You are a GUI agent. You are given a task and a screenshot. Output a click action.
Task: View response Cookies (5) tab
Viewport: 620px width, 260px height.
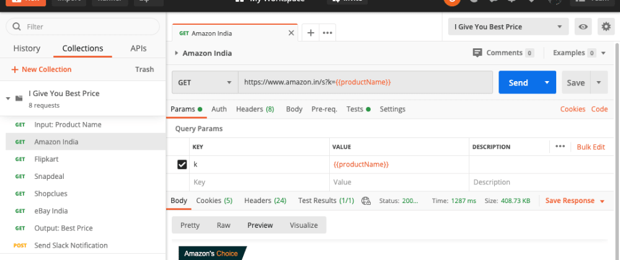pos(215,201)
